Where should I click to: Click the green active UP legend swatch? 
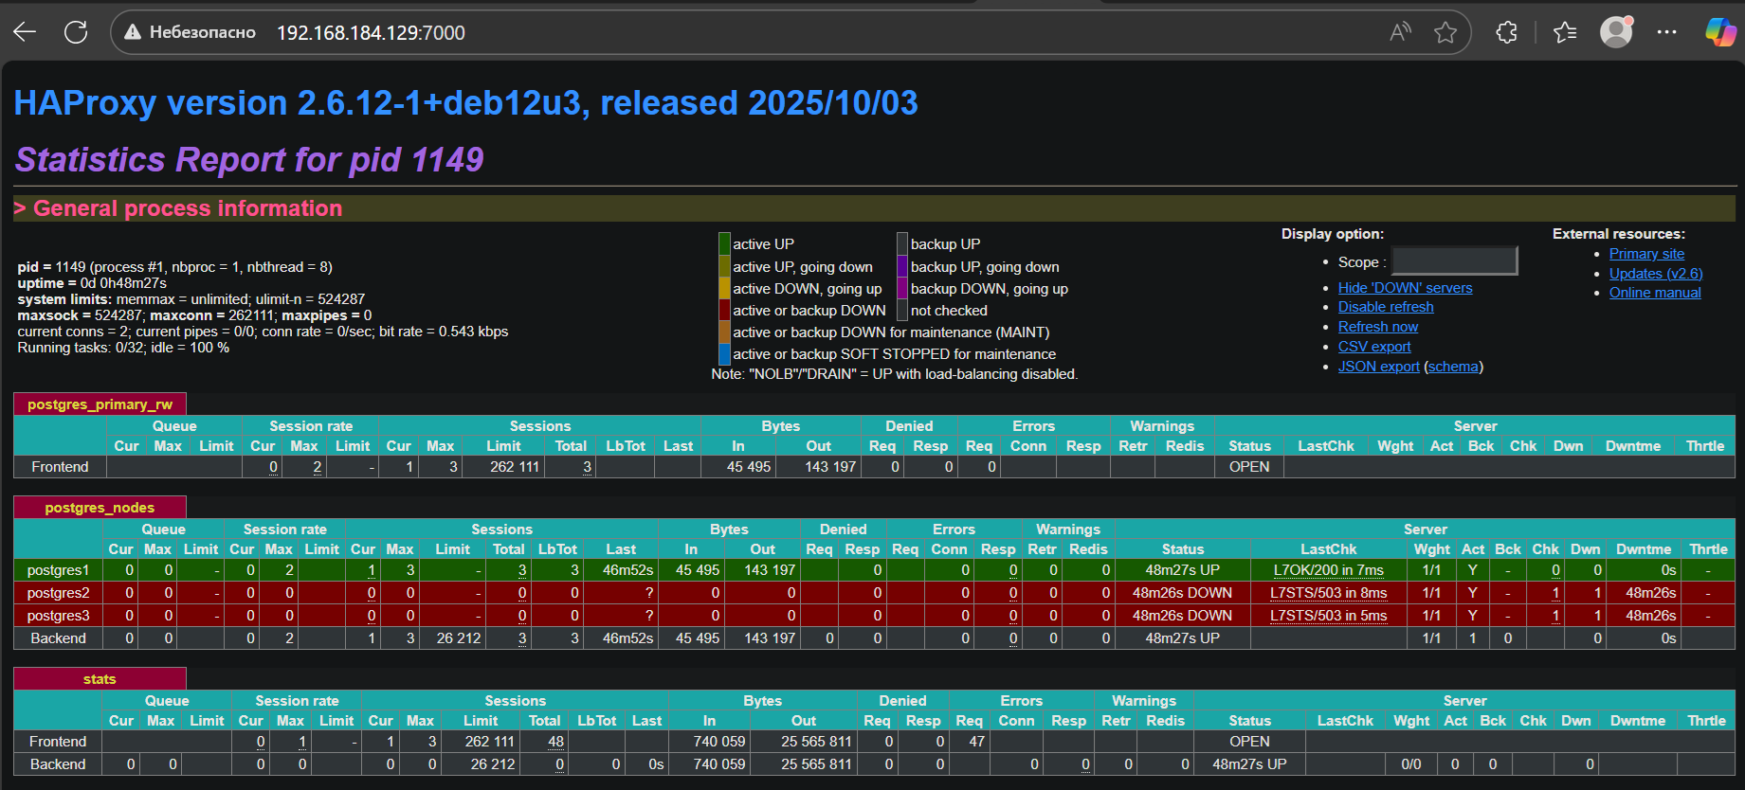[x=724, y=244]
